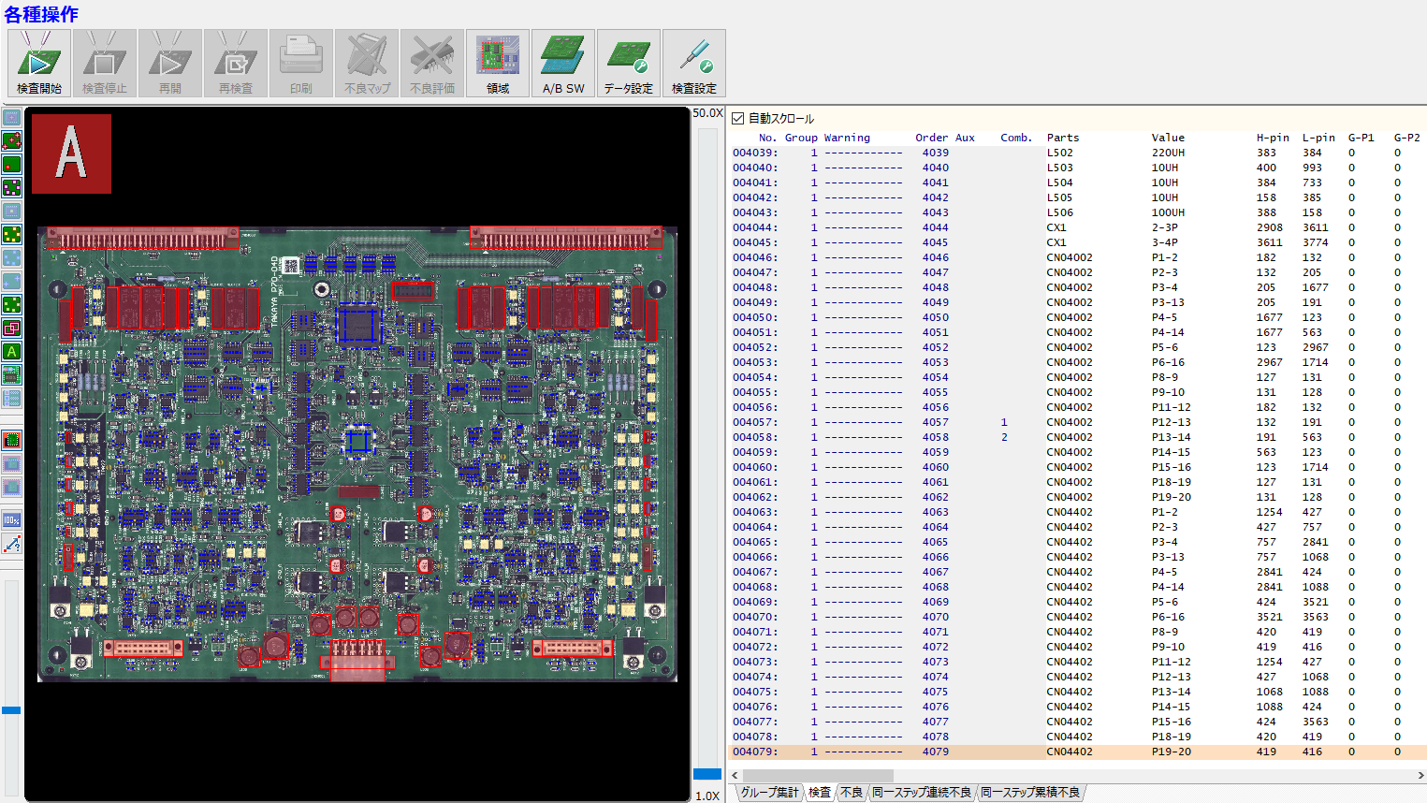This screenshot has height=803, width=1427.
Task: Open the 同一ステップ連続不良 tab
Action: click(x=922, y=793)
